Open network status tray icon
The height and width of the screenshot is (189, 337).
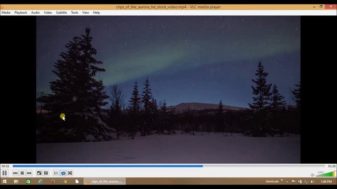pyautogui.click(x=306, y=182)
